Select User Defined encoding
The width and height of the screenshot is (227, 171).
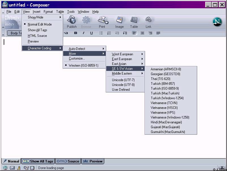coord(125,90)
